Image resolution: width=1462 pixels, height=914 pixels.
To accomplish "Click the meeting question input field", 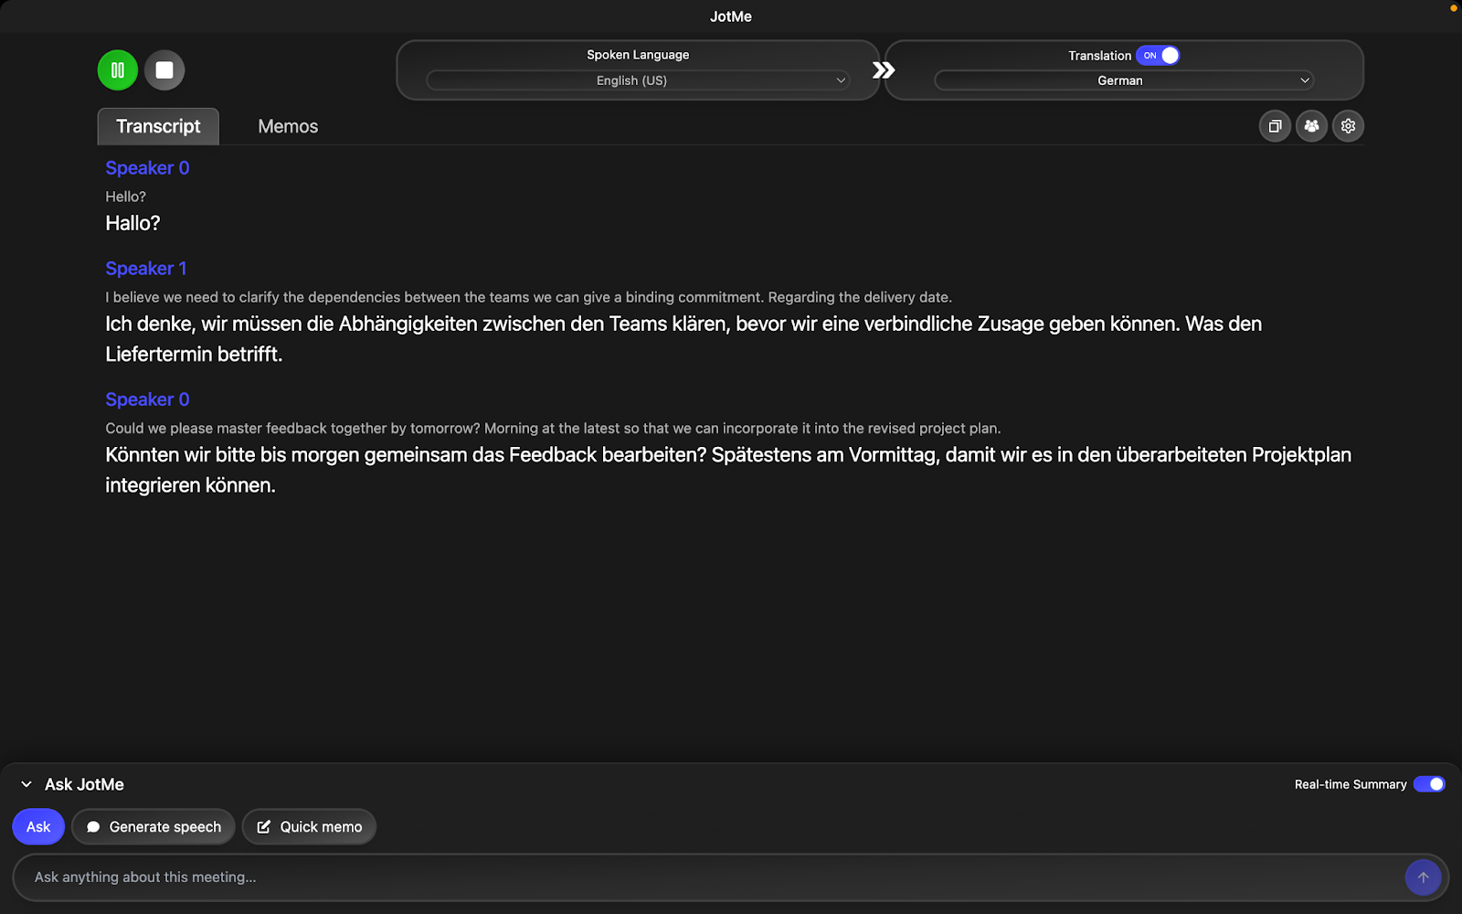I will (640, 877).
